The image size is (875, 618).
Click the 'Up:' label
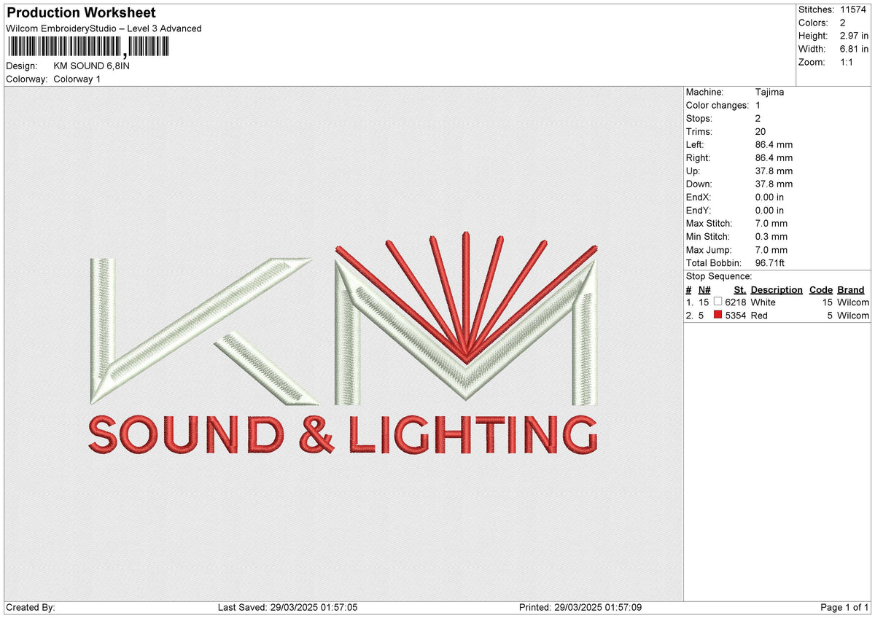(x=693, y=171)
